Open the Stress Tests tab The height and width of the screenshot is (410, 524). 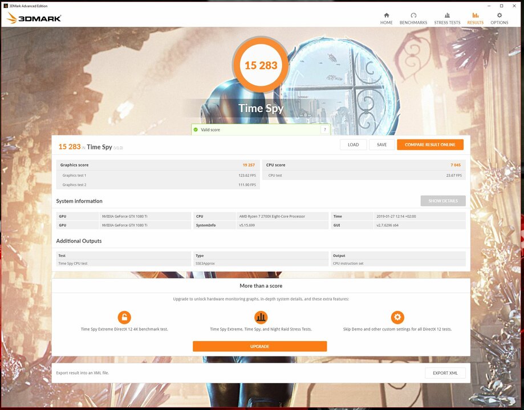(447, 19)
